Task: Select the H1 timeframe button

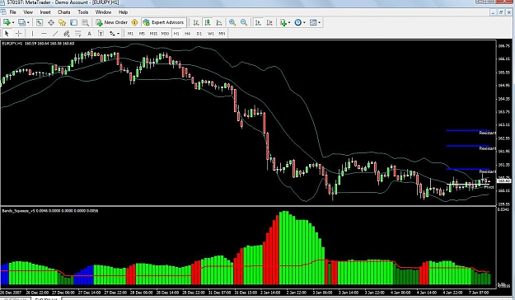Action: 176,34
